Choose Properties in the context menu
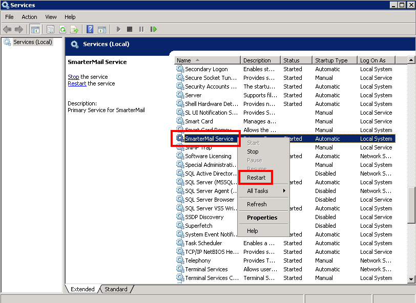Screen dimensions: 416x303 coord(262,218)
